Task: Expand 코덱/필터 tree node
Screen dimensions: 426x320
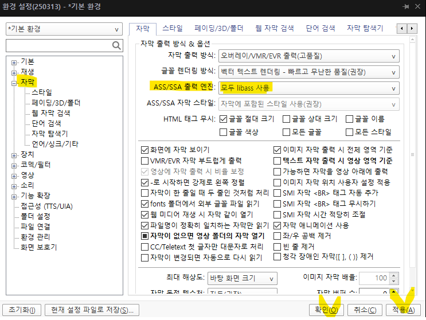Action: pos(14,166)
